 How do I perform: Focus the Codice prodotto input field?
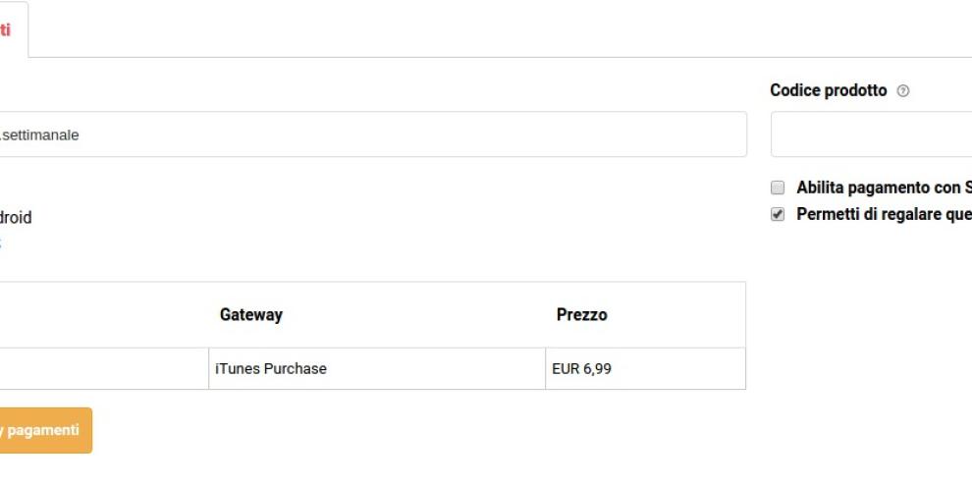click(872, 135)
